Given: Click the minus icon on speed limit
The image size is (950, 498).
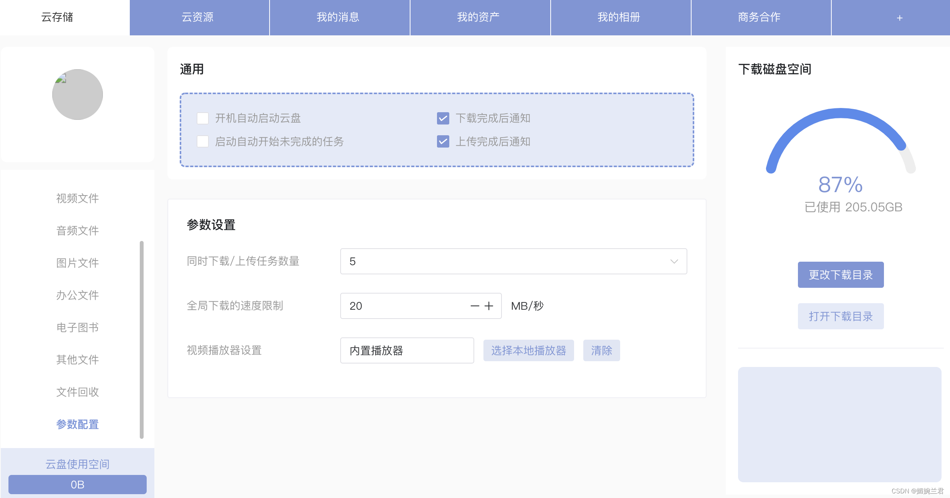Looking at the screenshot, I should pyautogui.click(x=475, y=306).
